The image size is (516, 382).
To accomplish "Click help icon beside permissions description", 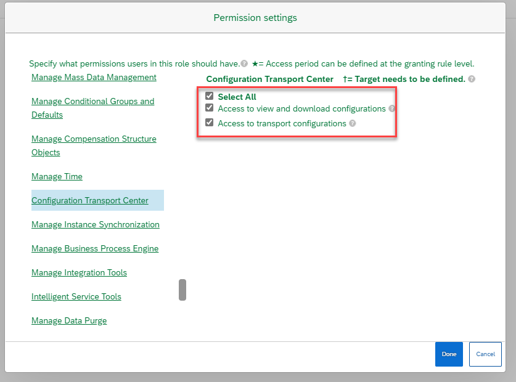I will point(244,63).
